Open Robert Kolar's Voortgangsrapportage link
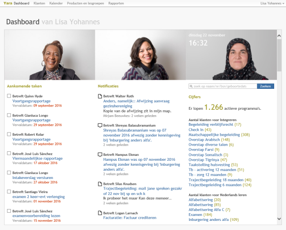The width and height of the screenshot is (286, 230). [31, 139]
